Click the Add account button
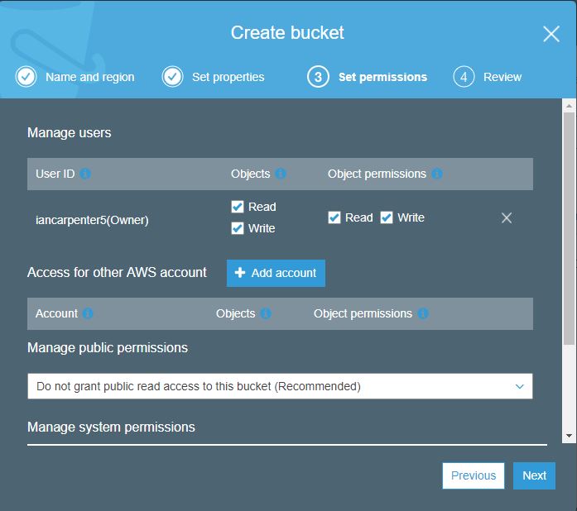 click(x=276, y=273)
